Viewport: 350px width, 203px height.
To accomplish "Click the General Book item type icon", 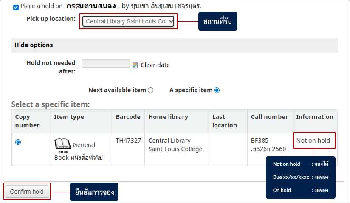I will (x=62, y=145).
